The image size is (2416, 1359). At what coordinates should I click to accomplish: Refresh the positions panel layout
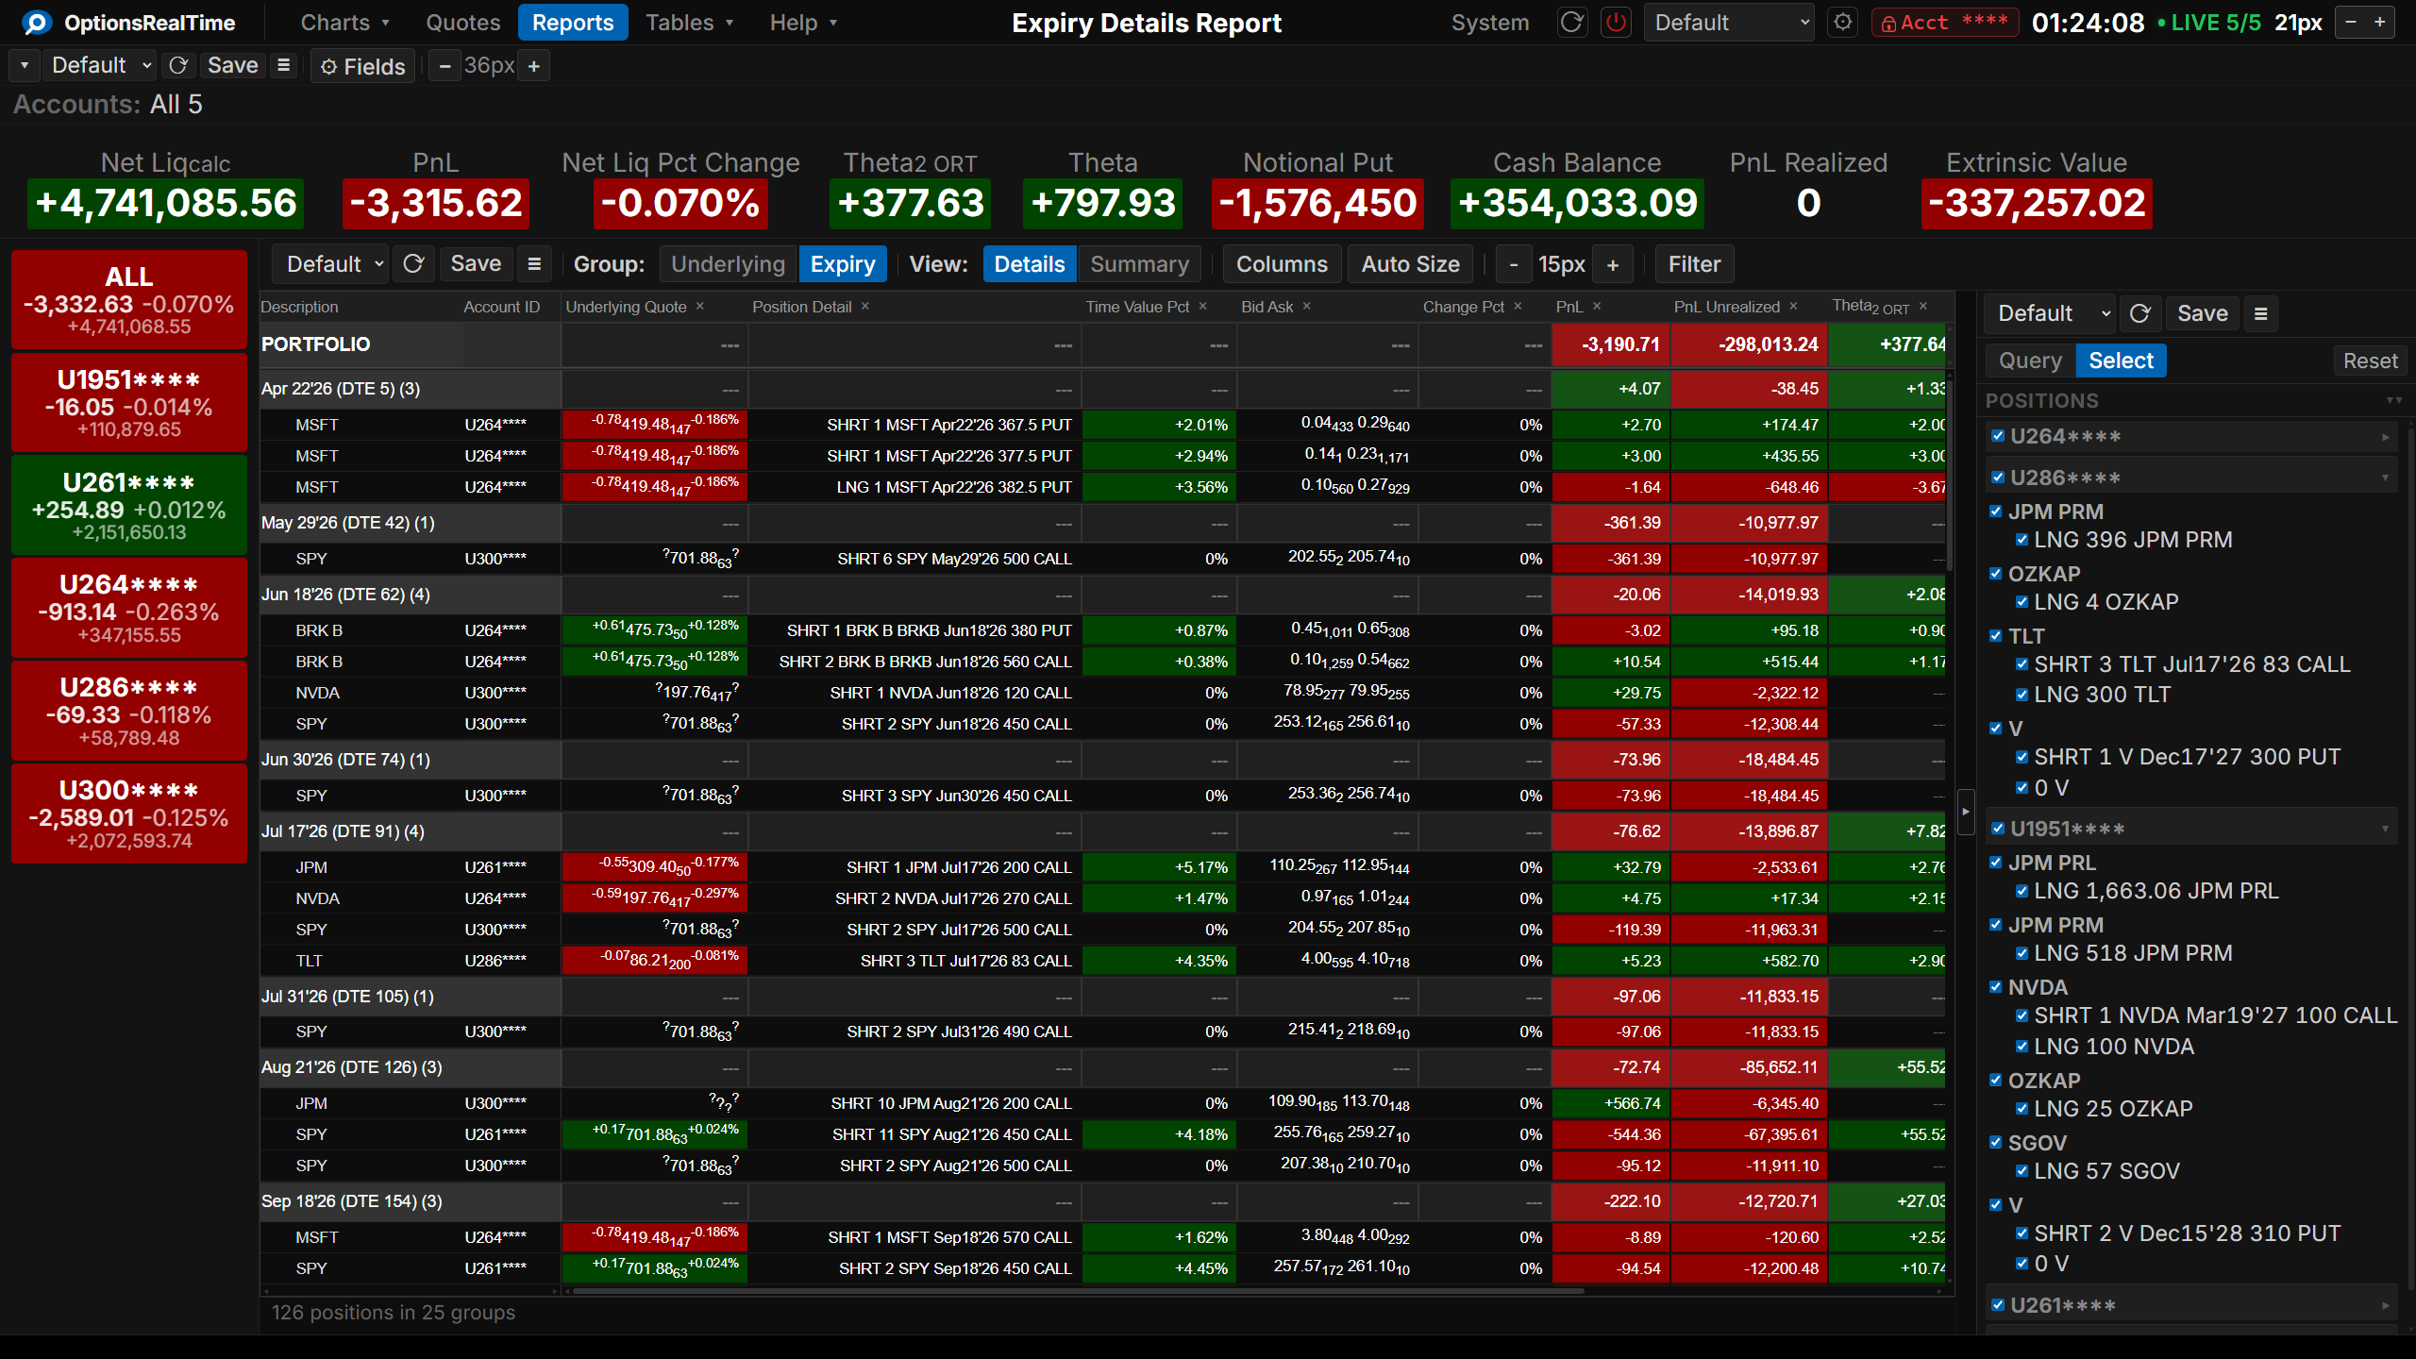click(2140, 313)
